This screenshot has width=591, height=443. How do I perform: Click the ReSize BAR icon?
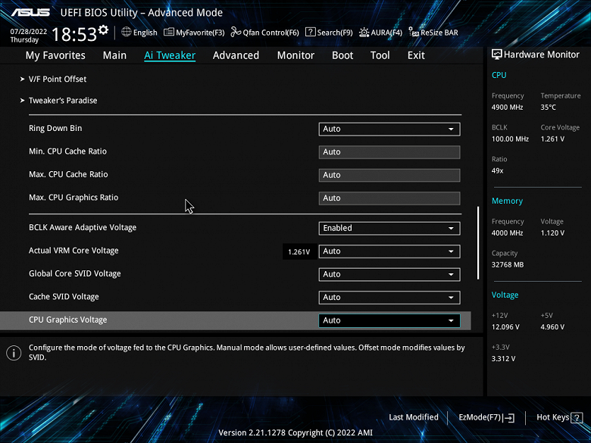414,32
